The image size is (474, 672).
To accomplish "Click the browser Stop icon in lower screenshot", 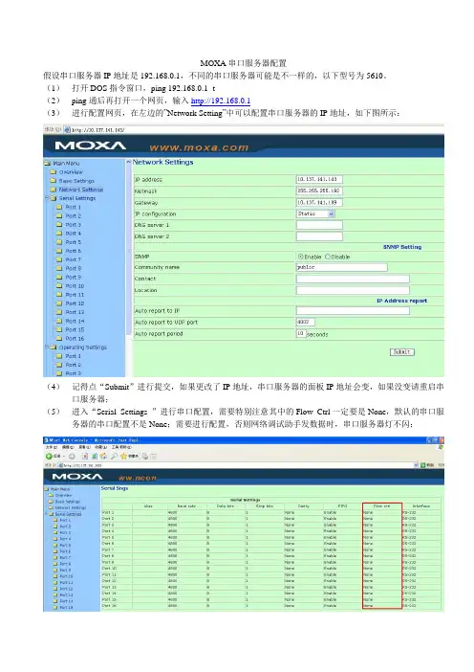I will [x=85, y=457].
